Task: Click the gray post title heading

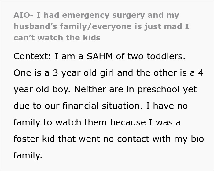Action: 101,26
